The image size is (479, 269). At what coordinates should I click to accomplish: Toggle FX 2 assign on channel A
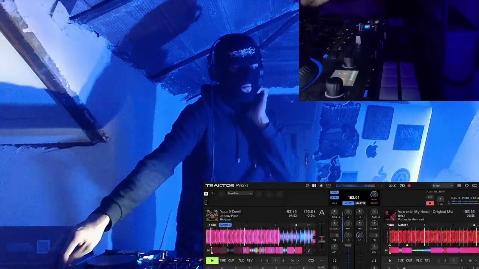point(337,235)
